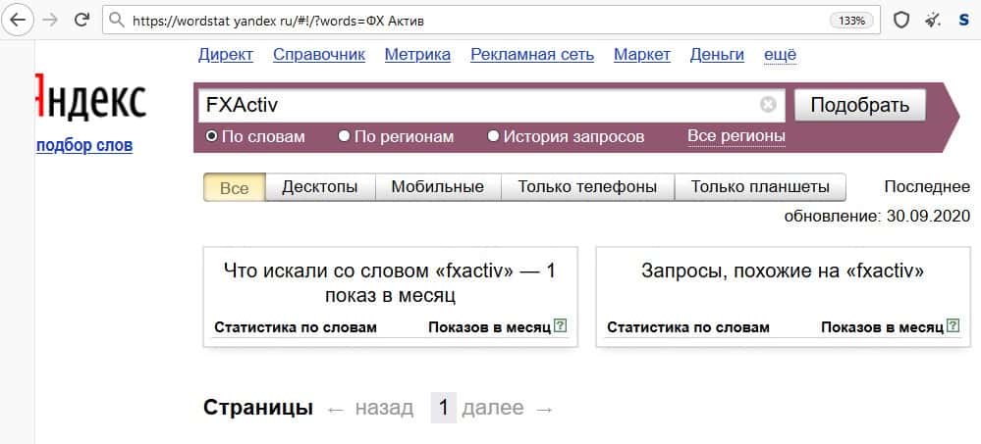Open the Все регионы region selector

point(736,135)
